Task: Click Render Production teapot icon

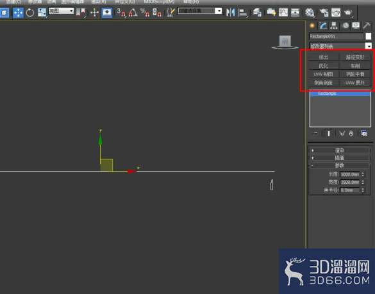Action: (x=348, y=12)
